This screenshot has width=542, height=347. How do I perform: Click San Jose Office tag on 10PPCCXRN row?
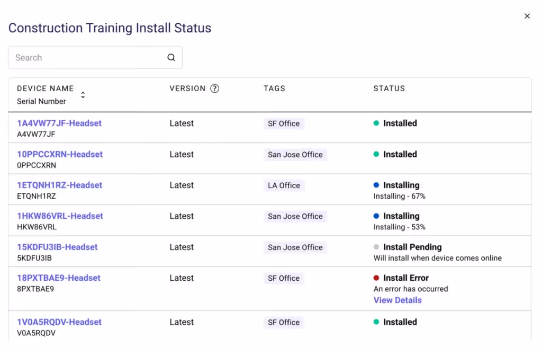[295, 155]
